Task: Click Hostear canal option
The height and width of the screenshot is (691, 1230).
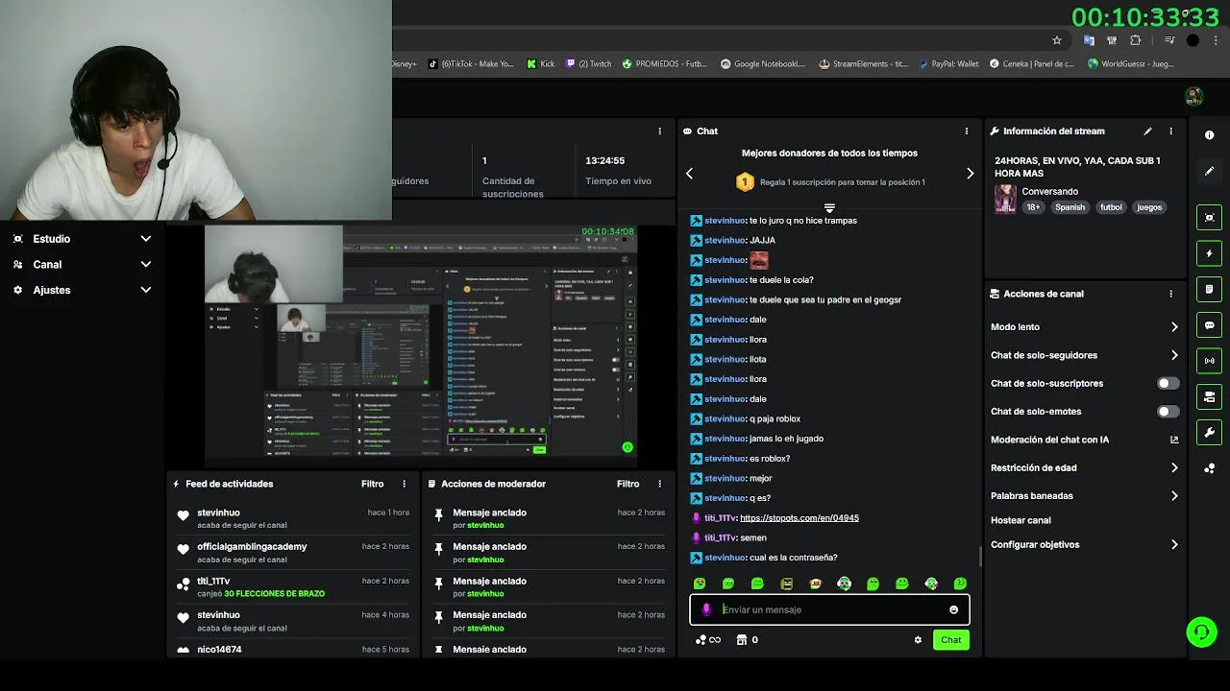Action: 1021,520
